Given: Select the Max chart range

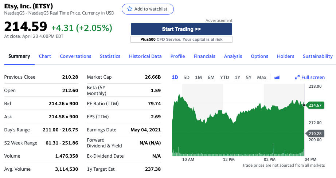Looking at the screenshot, I should pos(262,77).
